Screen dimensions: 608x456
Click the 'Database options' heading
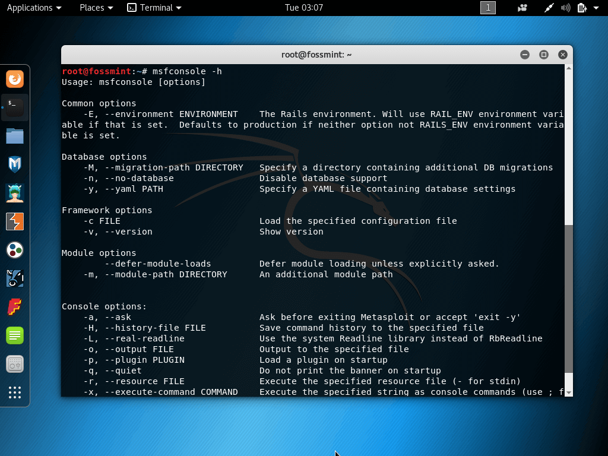pyautogui.click(x=104, y=157)
